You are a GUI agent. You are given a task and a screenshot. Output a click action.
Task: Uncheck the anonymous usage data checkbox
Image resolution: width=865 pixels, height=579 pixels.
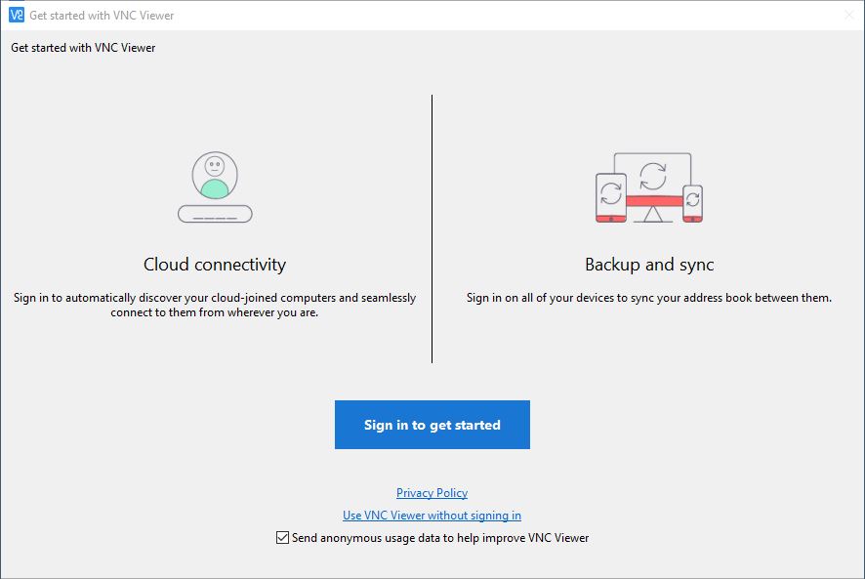coord(282,538)
